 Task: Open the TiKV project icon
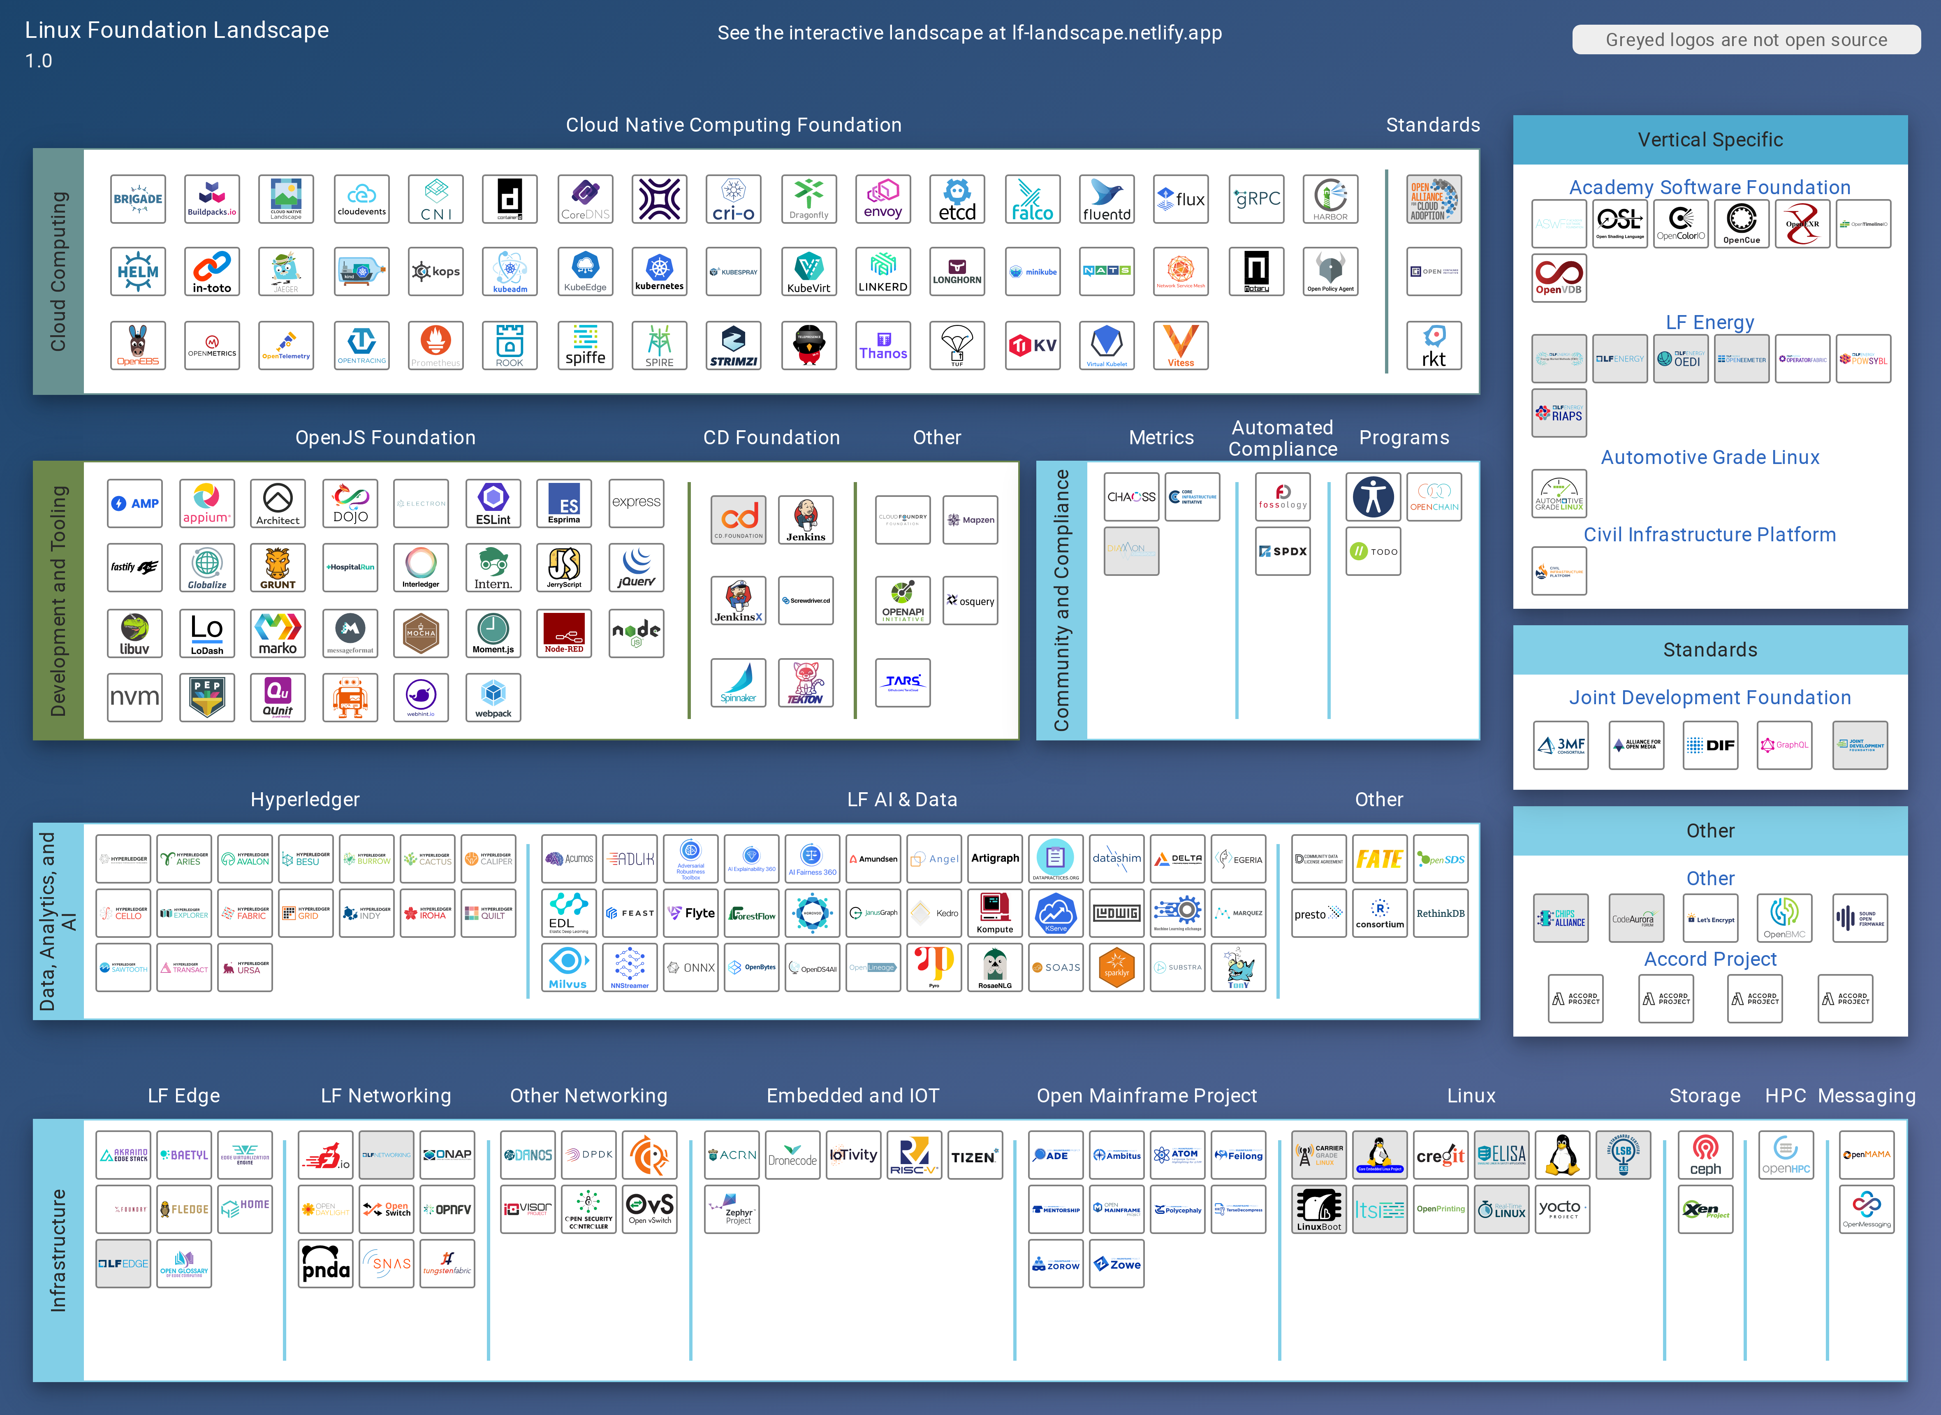coord(1033,345)
